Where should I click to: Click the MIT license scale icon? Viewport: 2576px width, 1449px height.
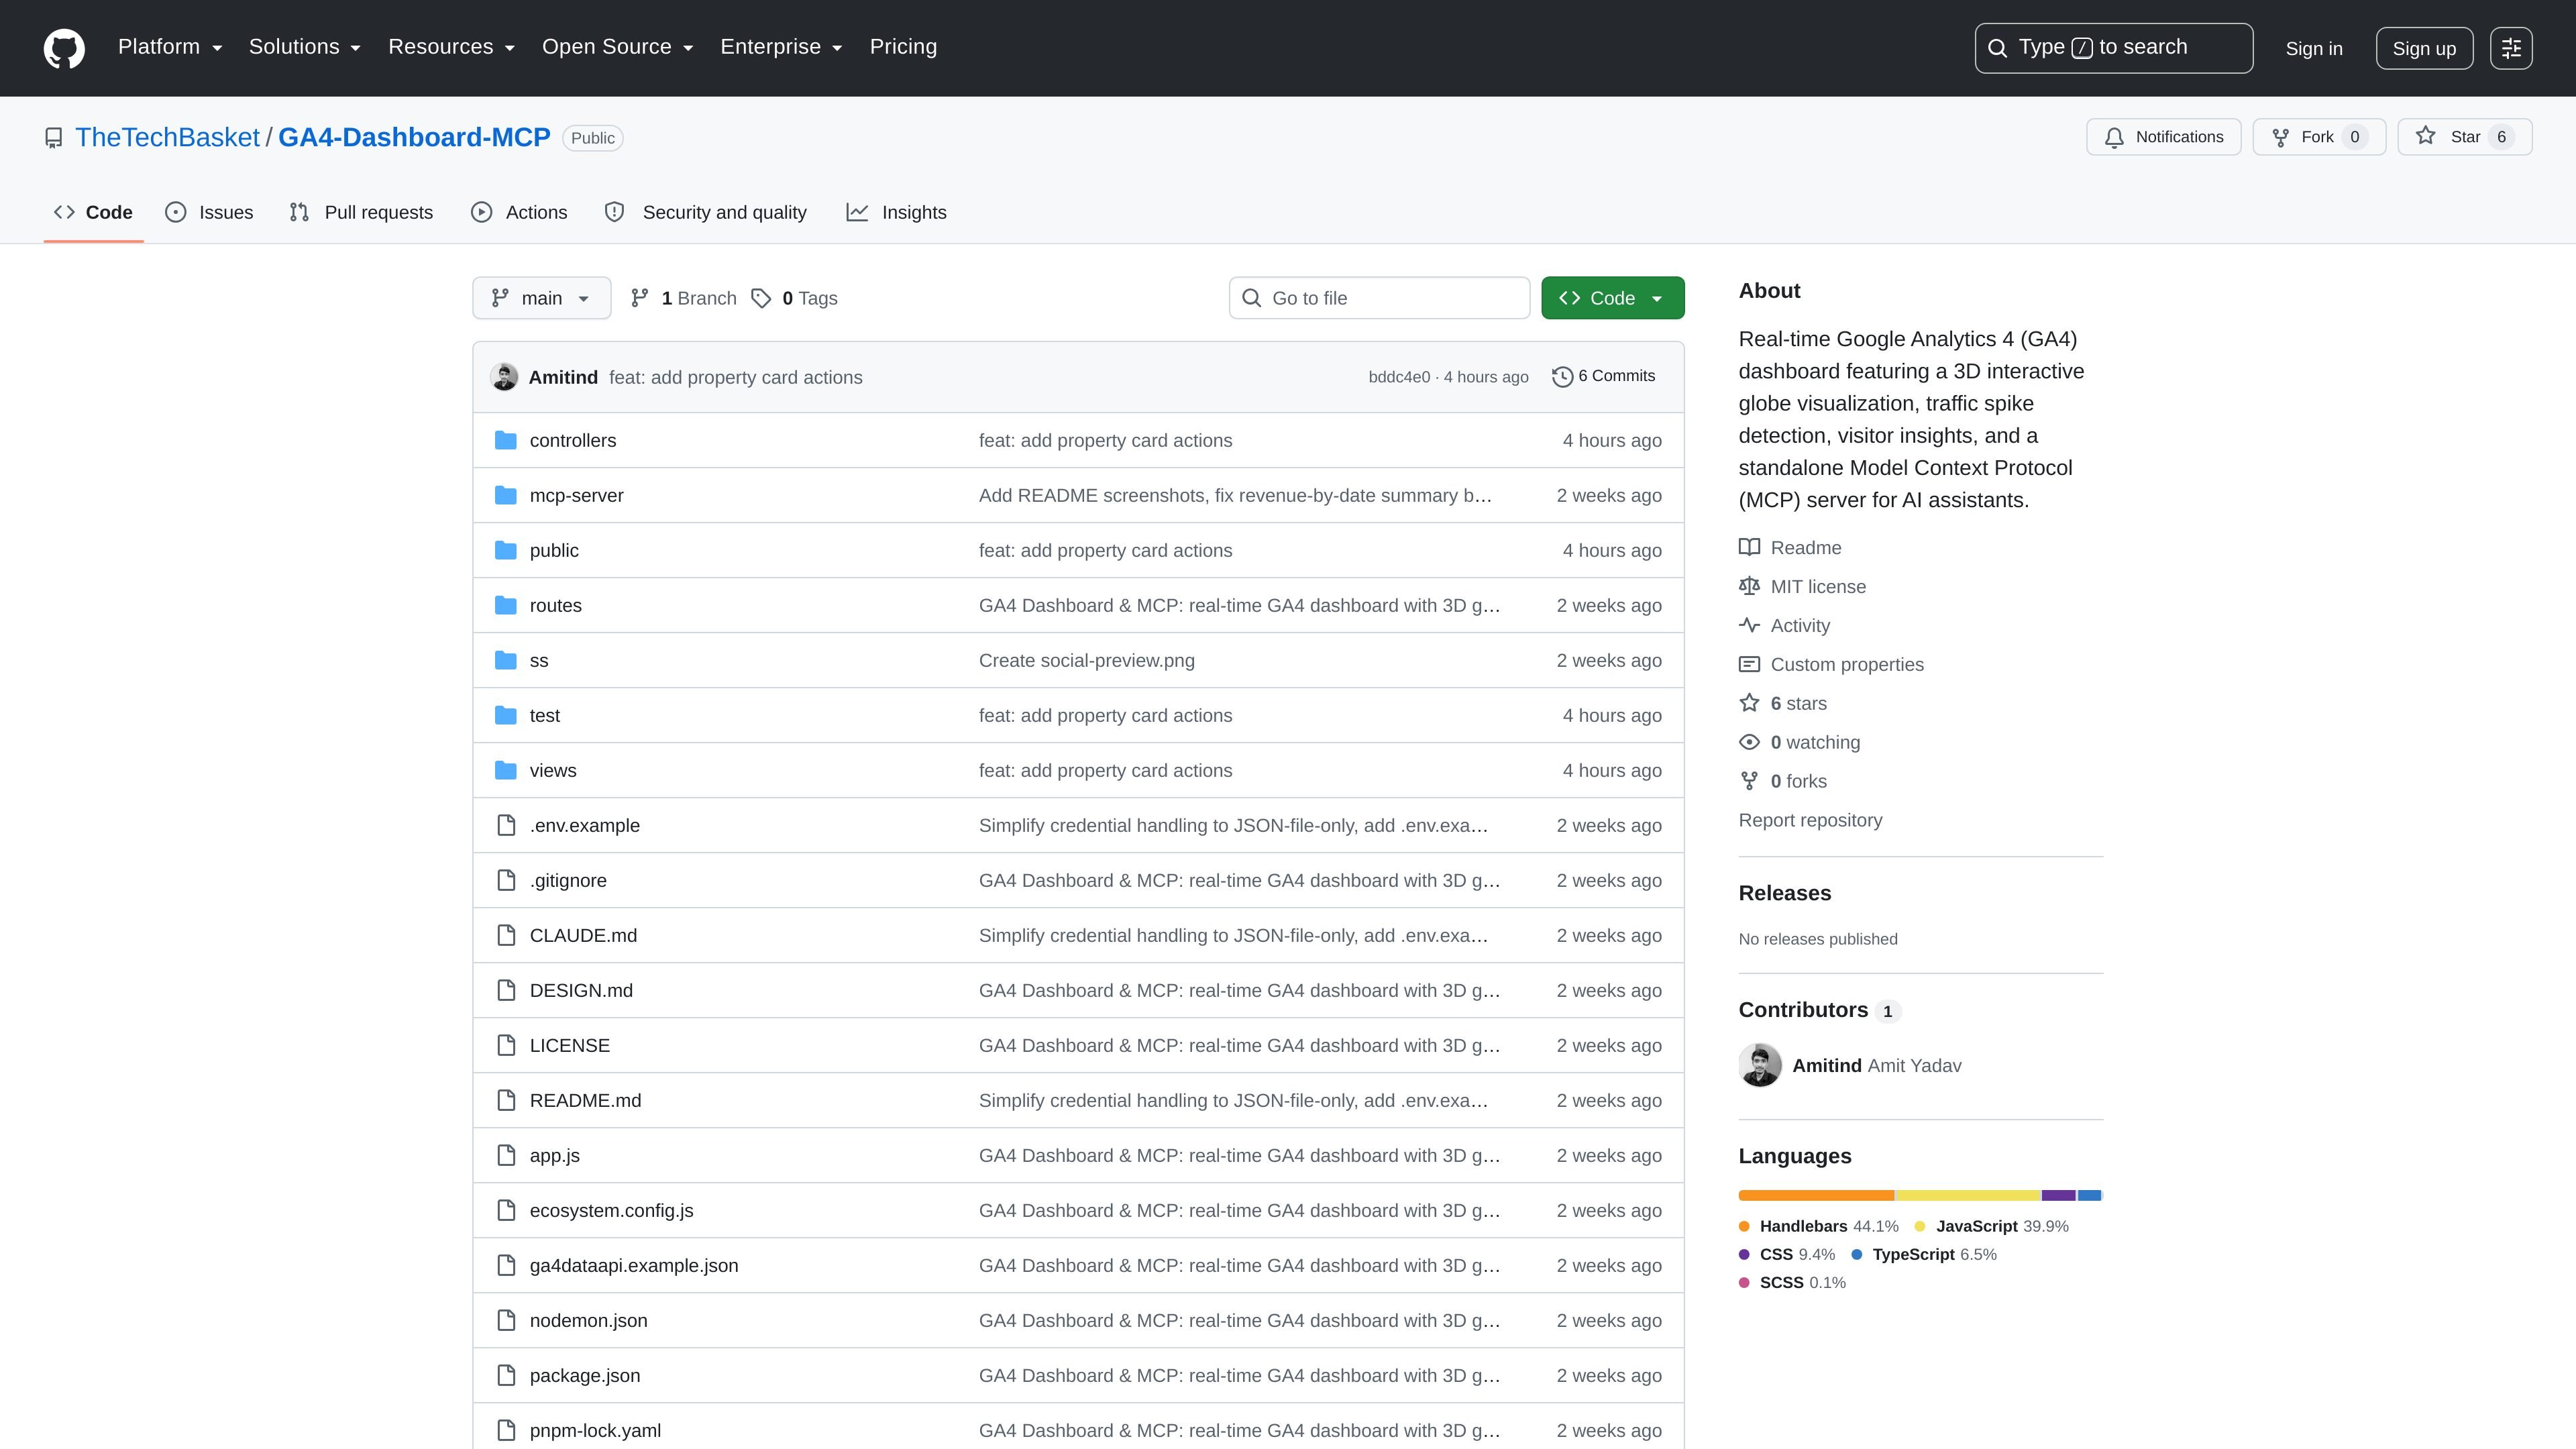click(x=1749, y=586)
